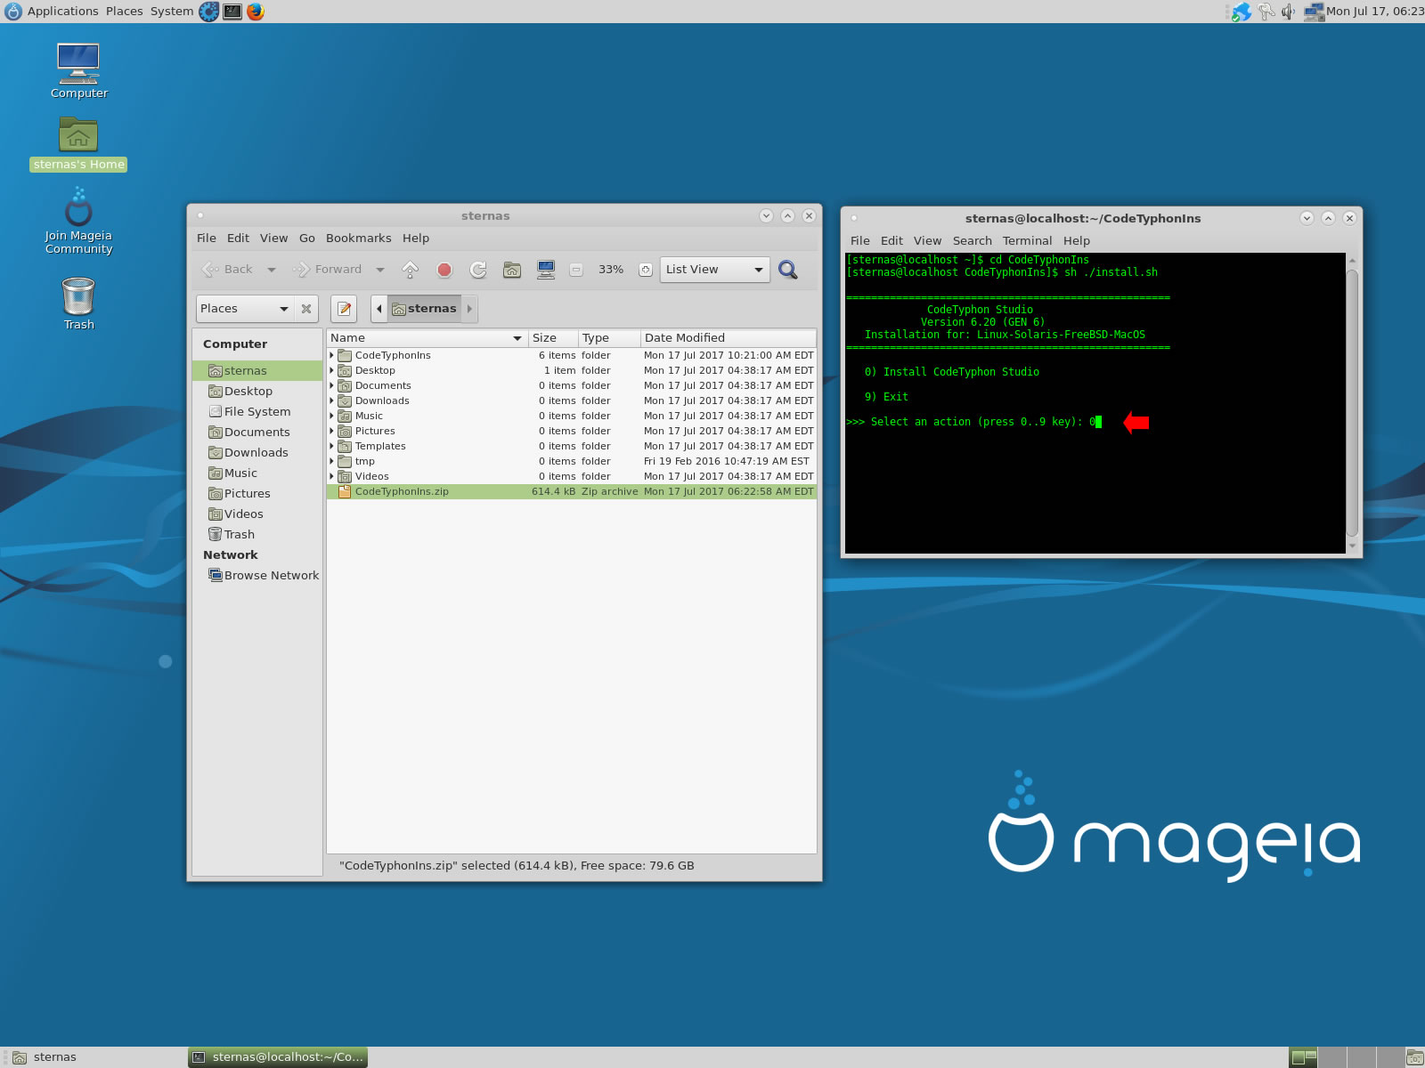
Task: Open the Places pane dropdown
Action: [x=245, y=309]
